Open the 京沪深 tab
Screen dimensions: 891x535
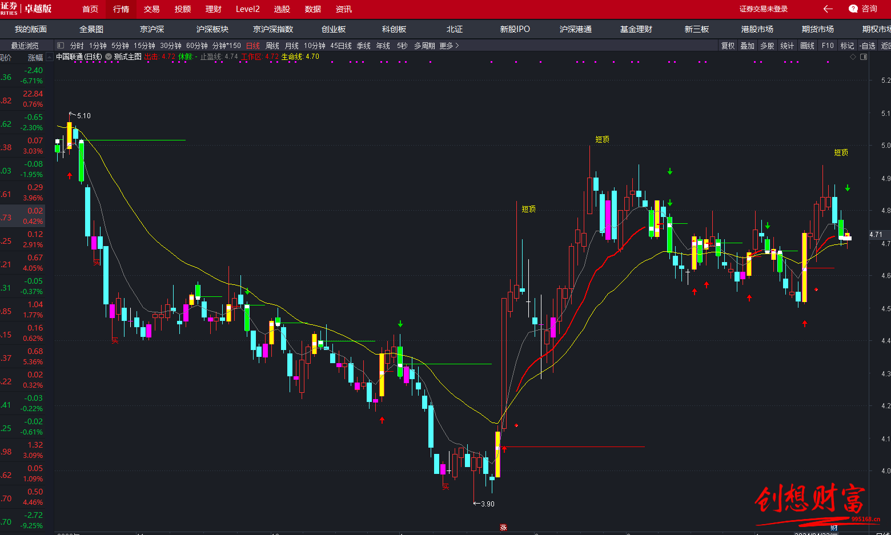(x=152, y=29)
